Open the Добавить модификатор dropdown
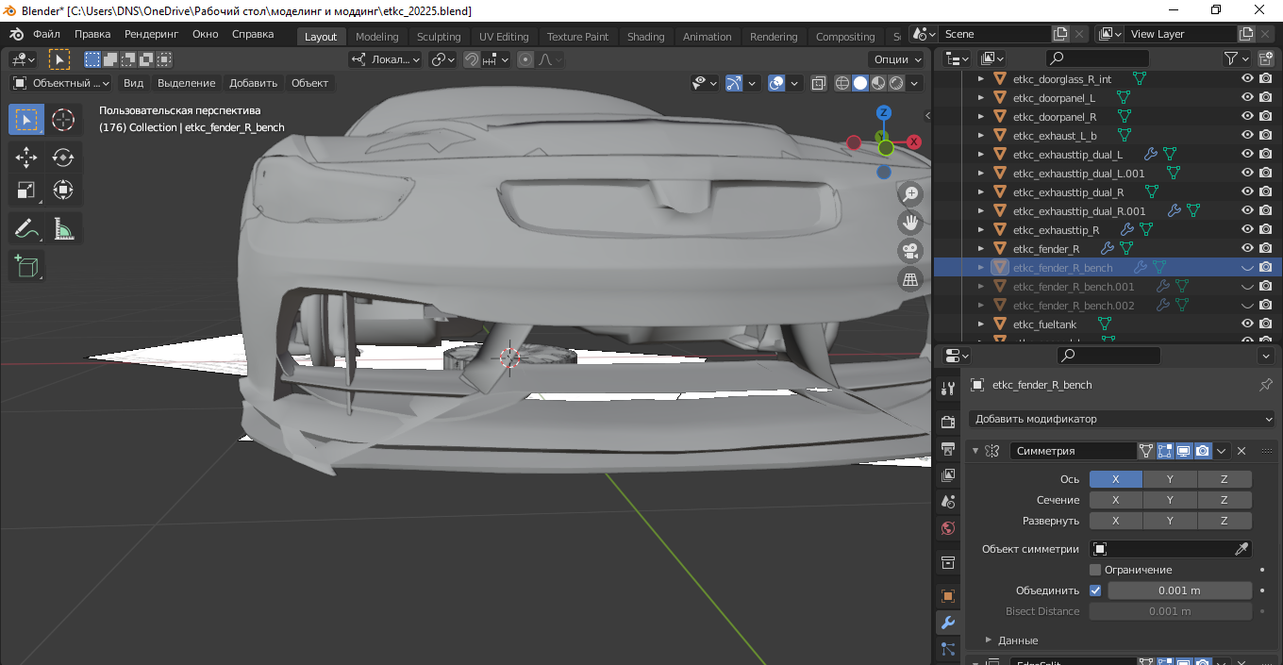Screen dimensions: 1283x665 click(1122, 419)
